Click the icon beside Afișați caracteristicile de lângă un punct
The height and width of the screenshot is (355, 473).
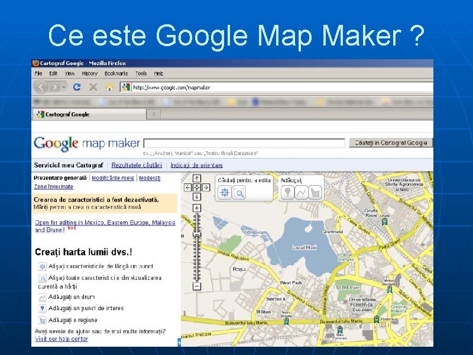42,267
